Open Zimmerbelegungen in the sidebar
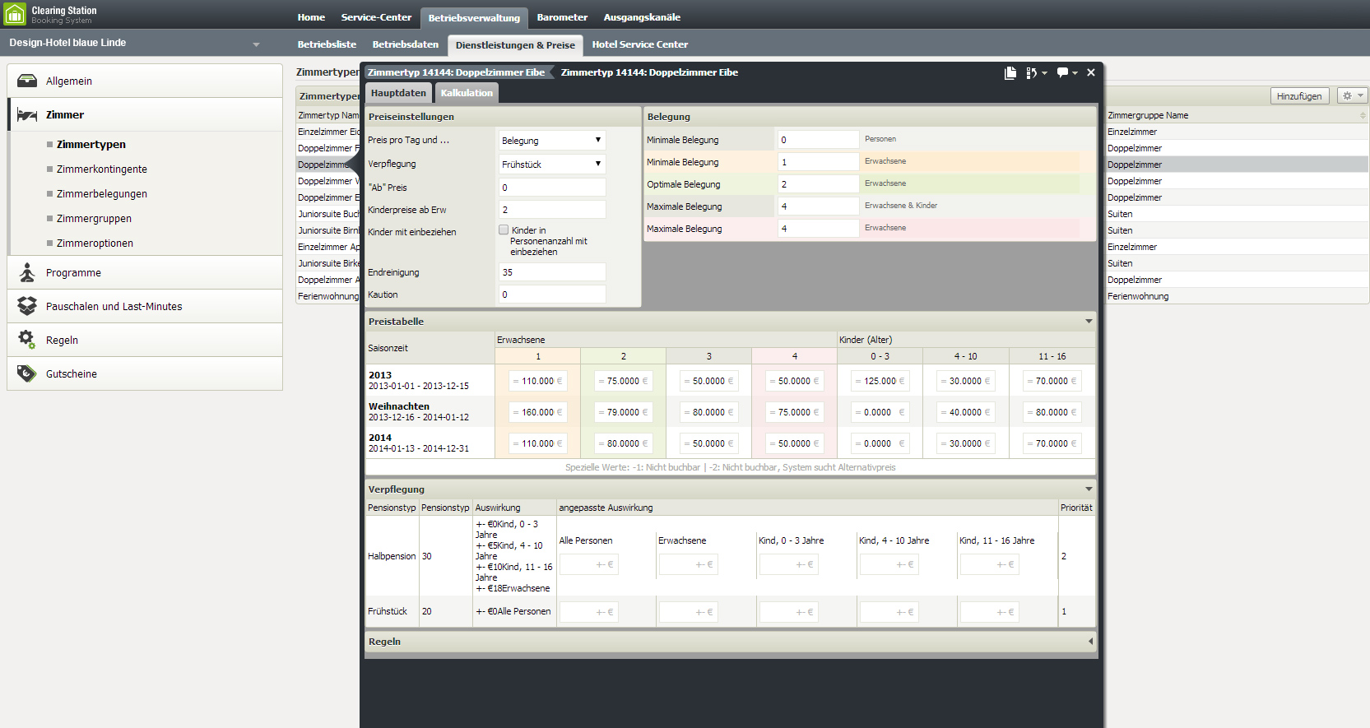The image size is (1370, 728). [102, 193]
